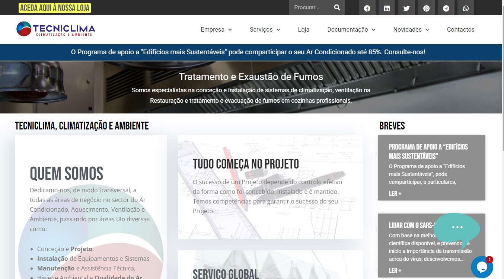Open the Twitter social icon
The width and height of the screenshot is (504, 279).
pyautogui.click(x=406, y=8)
